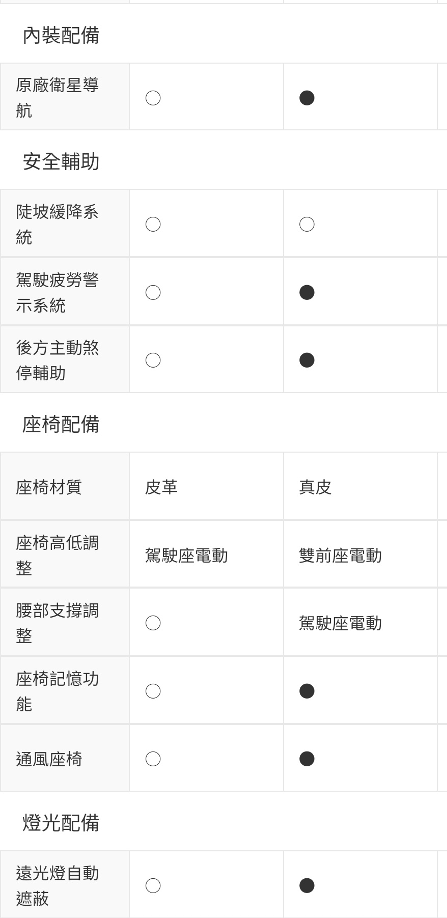This screenshot has width=447, height=918.
Task: Click the empty circle in the 通風座椅 row
Action: point(153,759)
